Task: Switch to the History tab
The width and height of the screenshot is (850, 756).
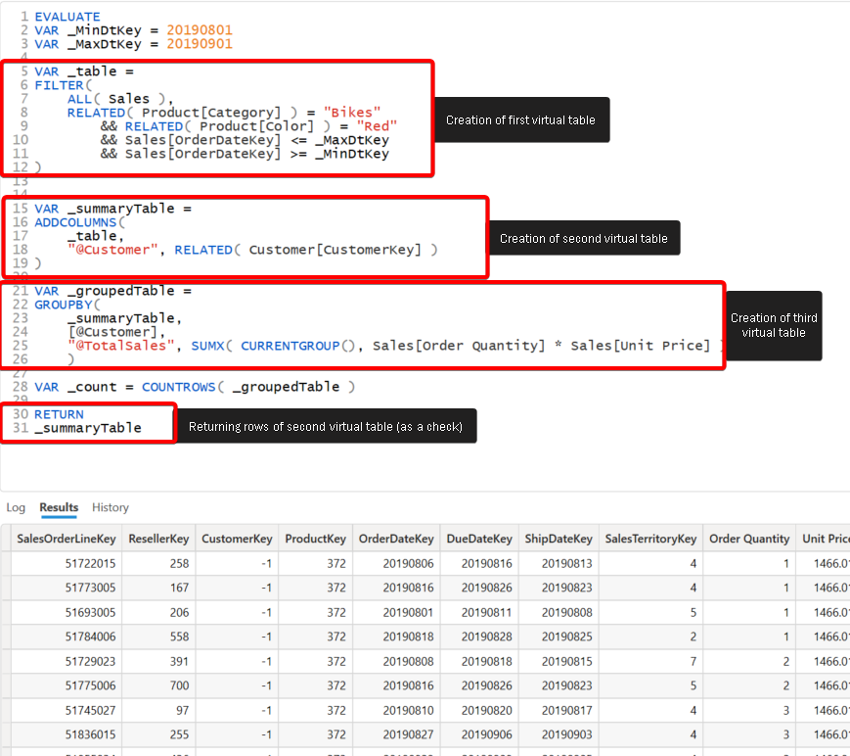Action: point(110,507)
